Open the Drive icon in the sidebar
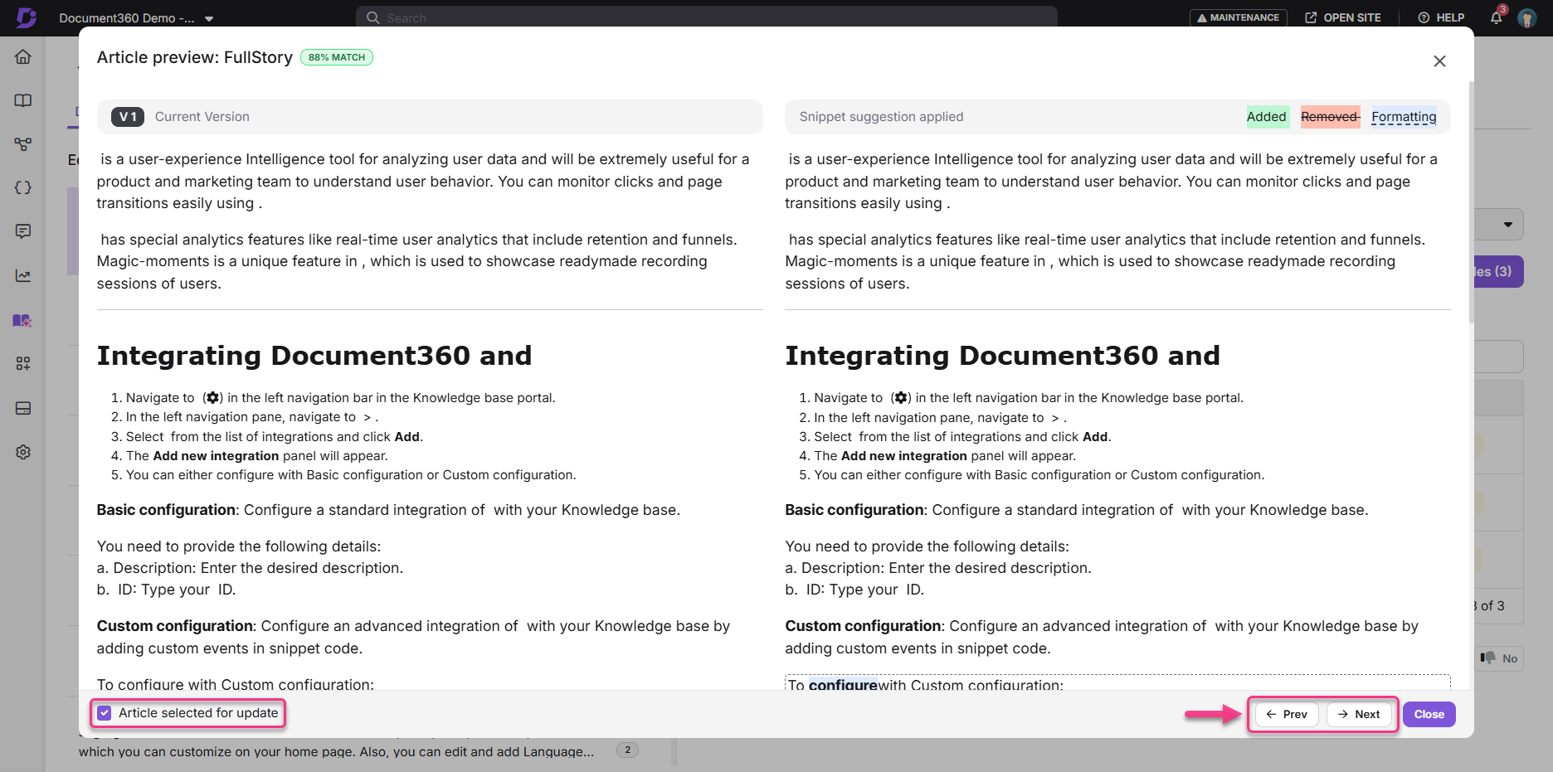1553x772 pixels. coord(22,408)
